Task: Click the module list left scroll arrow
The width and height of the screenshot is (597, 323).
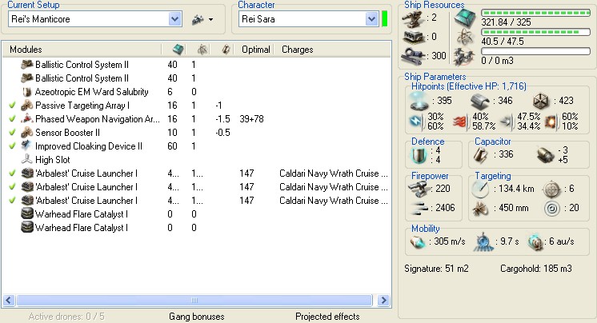Action: (9, 300)
